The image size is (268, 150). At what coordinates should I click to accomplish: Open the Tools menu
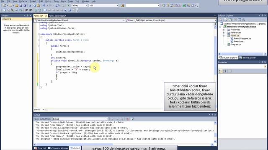(70, 1)
